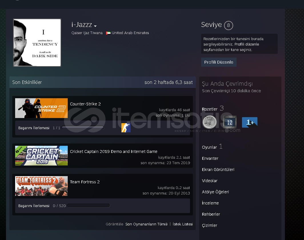The width and height of the screenshot is (304, 240).
Task: Click Counter-Strike 2 achievement progress bar
Action: coord(83,128)
